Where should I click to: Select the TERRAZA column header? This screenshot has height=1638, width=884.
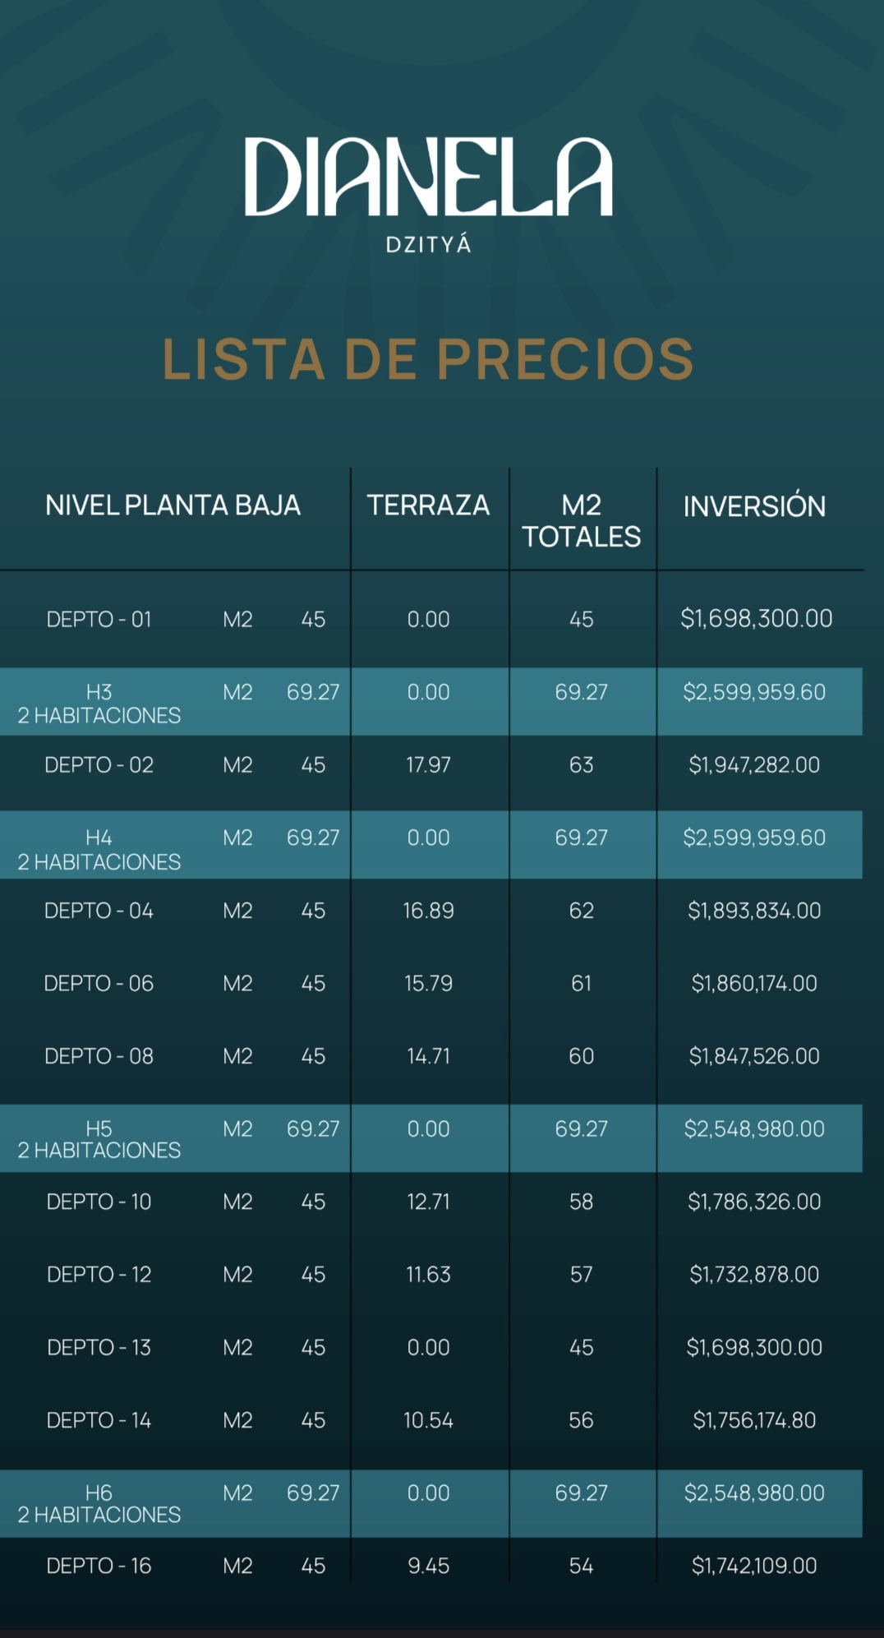tap(428, 505)
